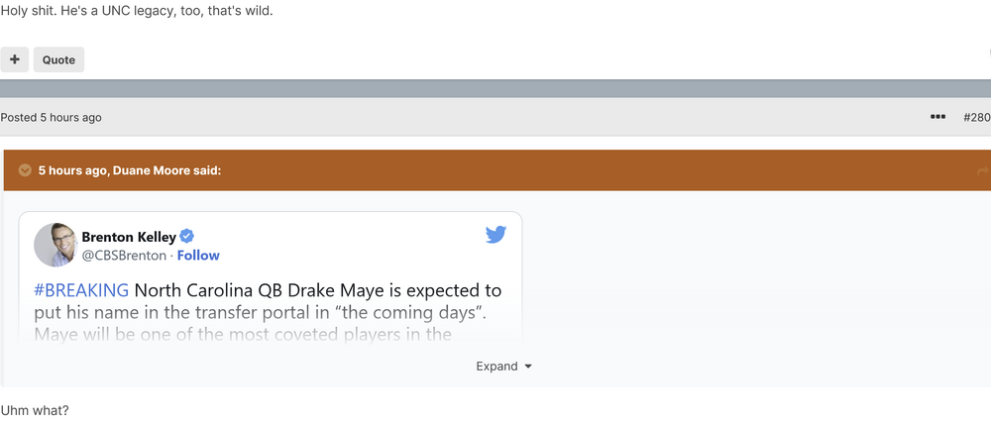Click the Posted 5 hours ago timestamp
Viewport: 991px width, 426px height.
pos(51,117)
